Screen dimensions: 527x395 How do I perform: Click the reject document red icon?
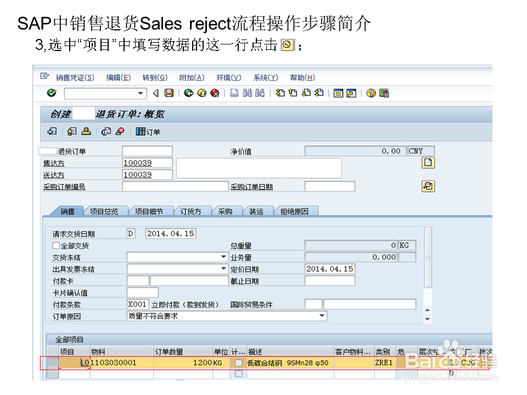(120, 131)
